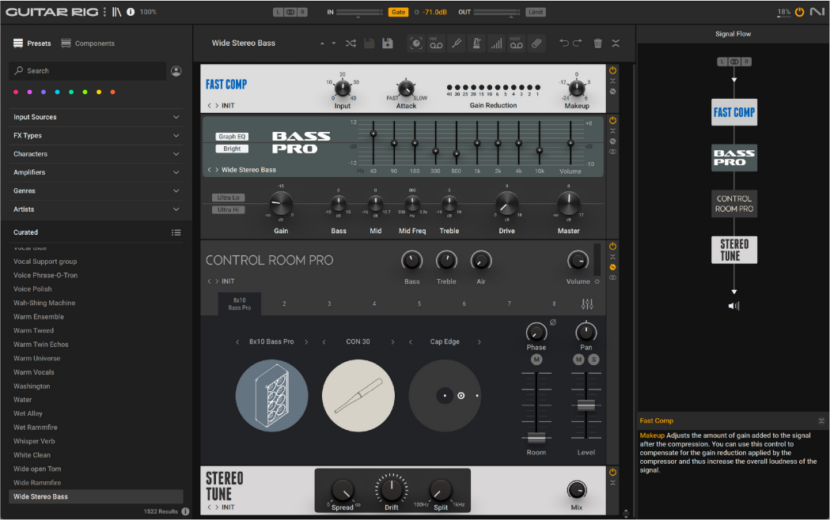Open the macros view icon in toolbar
830x520 pixels.
pos(417,43)
